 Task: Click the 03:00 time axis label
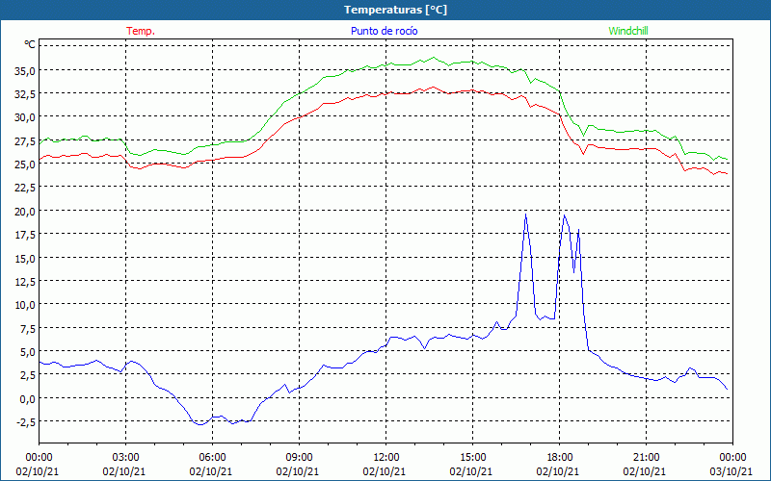click(x=125, y=458)
